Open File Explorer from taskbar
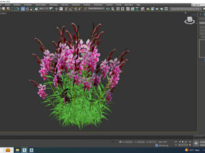This screenshot has width=205, height=153. pos(18,150)
